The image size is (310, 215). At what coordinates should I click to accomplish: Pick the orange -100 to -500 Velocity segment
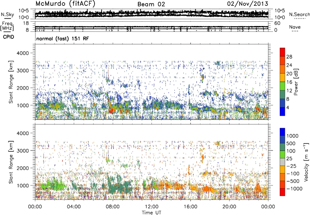[282, 177]
